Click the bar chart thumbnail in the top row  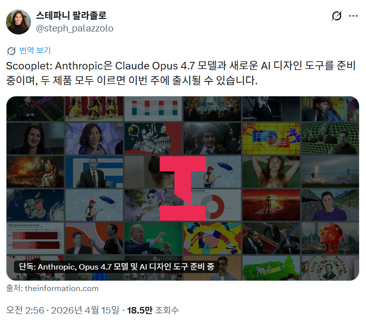click(x=153, y=109)
